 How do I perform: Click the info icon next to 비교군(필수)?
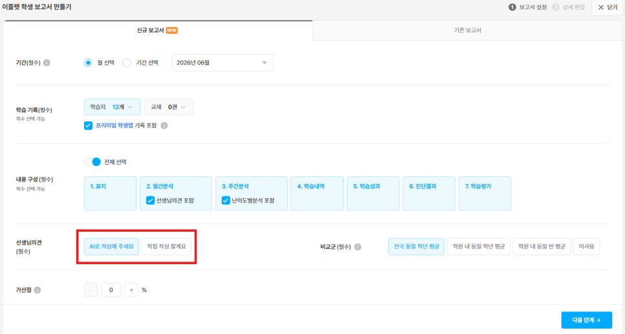pyautogui.click(x=358, y=247)
